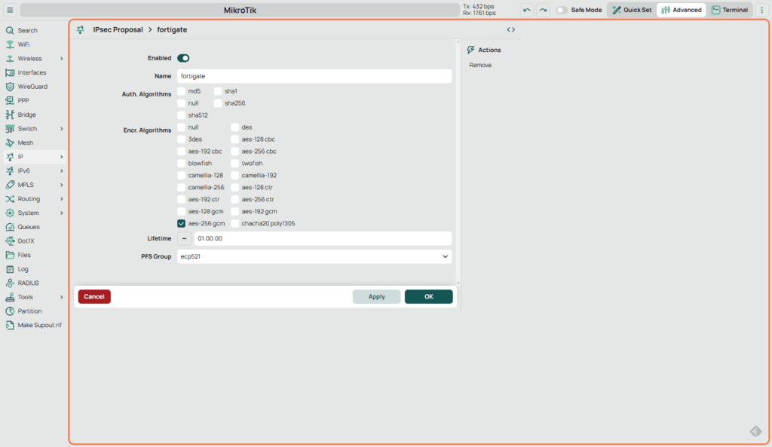Viewport: 772px width, 447px height.
Task: Click the Bridge sidebar icon
Action: (10, 115)
